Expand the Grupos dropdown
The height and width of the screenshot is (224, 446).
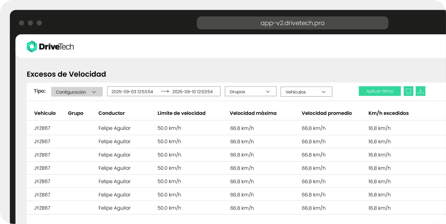tap(251, 91)
